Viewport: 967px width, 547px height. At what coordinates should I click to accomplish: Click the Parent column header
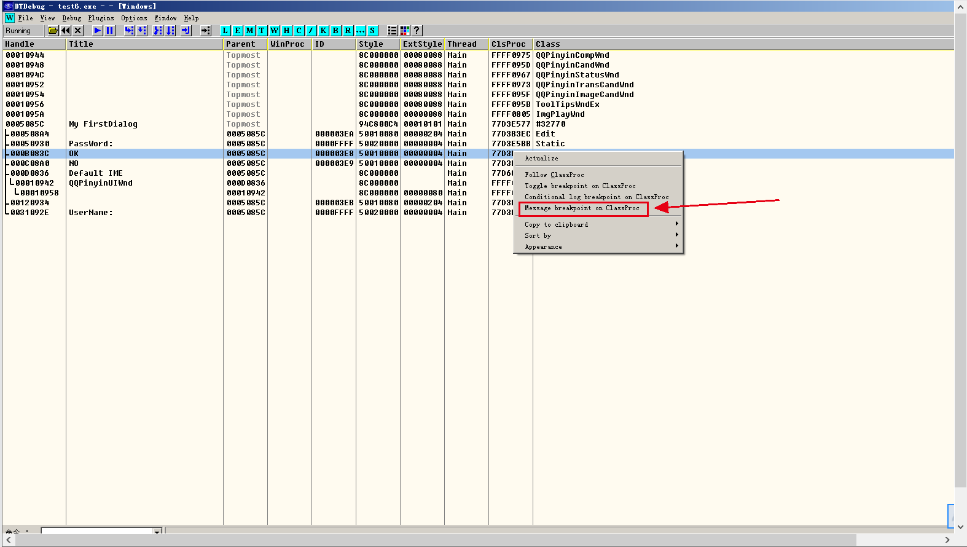pos(245,44)
